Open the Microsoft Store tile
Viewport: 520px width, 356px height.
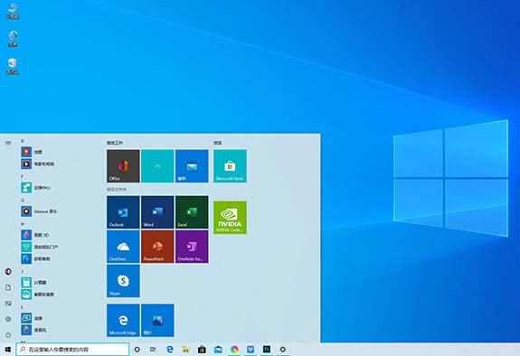click(230, 166)
